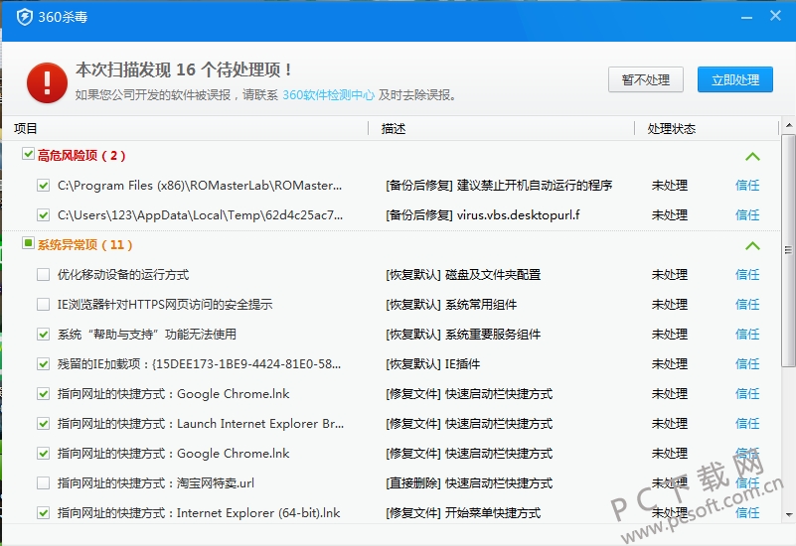The image size is (796, 546).
Task: Collapse the 高危风险项 group using its chevron
Action: (752, 156)
